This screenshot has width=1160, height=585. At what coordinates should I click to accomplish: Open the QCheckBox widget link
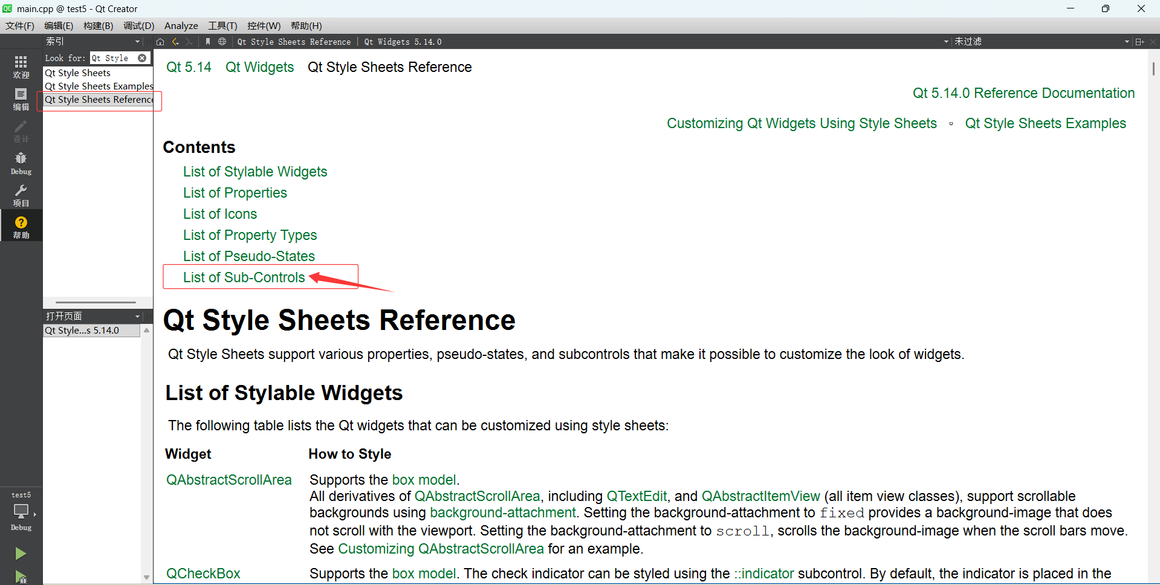(x=203, y=574)
